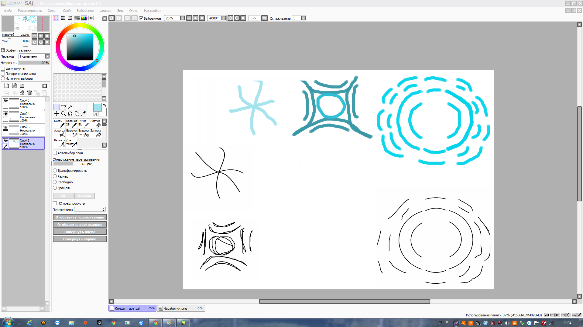Select the Размер radio option
Viewport: 583px width, 327px height.
click(x=55, y=176)
